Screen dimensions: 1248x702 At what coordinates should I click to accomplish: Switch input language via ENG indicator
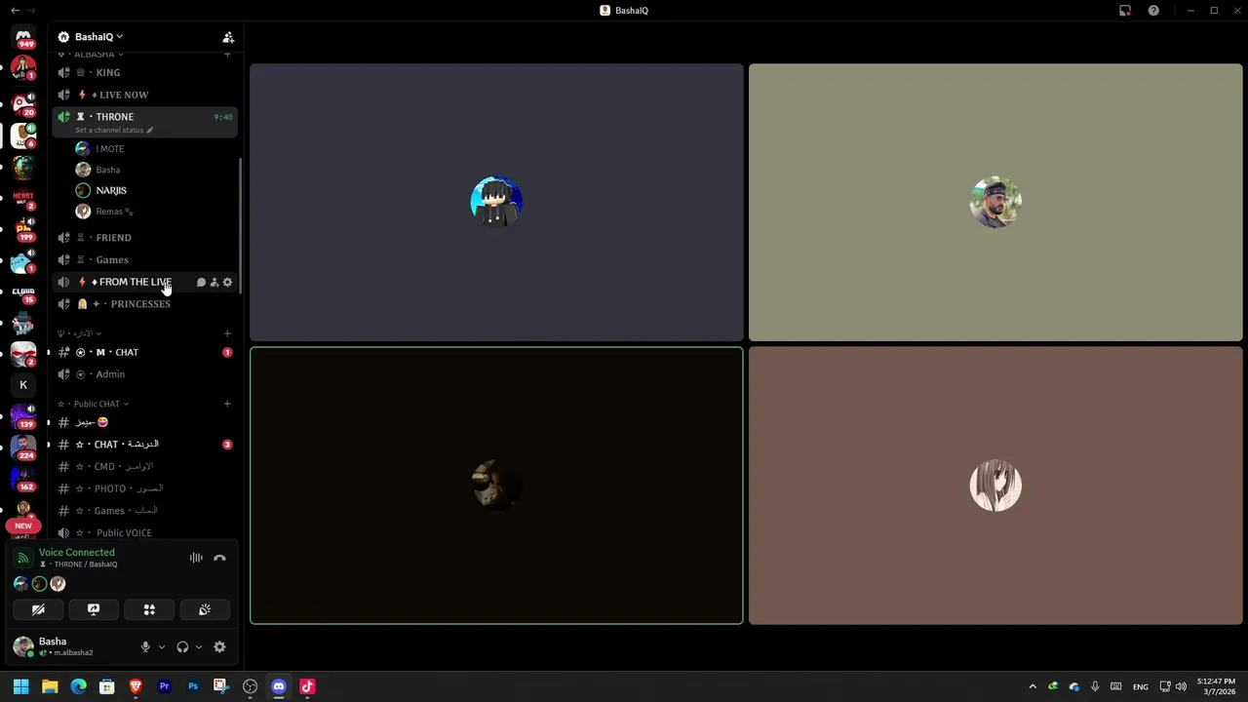(x=1140, y=686)
